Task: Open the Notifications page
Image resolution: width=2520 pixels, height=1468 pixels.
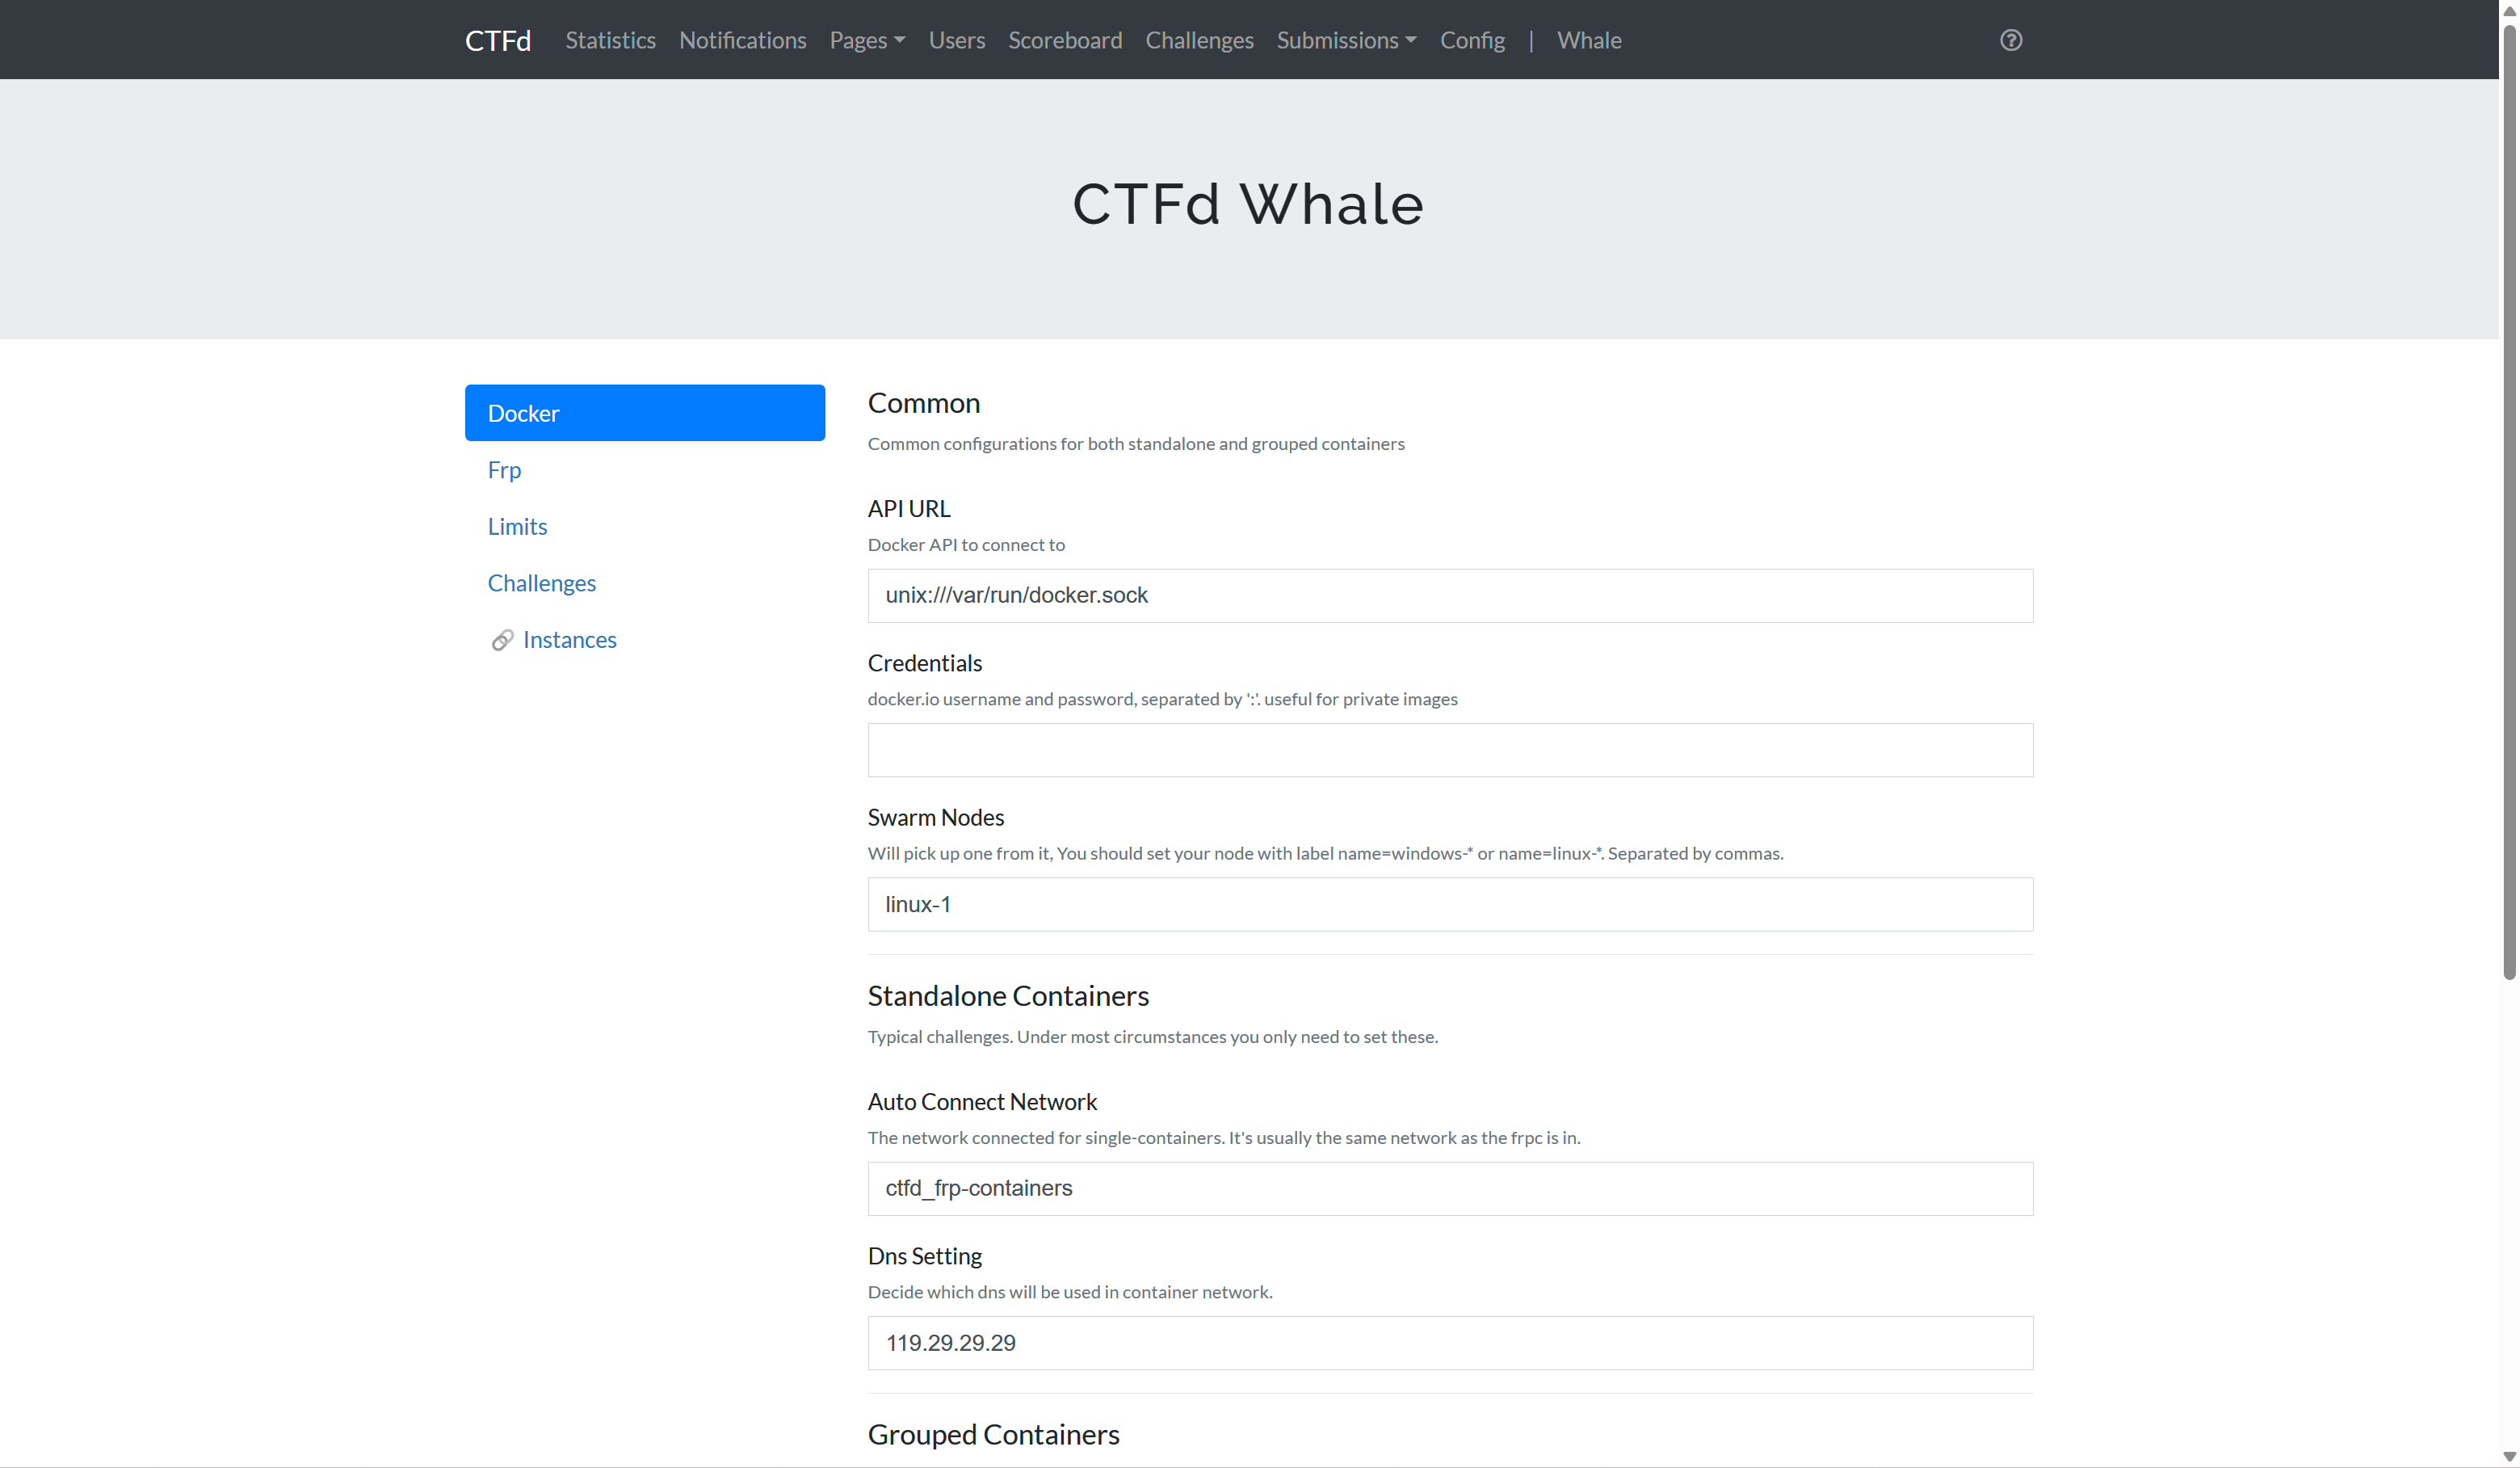Action: click(x=742, y=40)
